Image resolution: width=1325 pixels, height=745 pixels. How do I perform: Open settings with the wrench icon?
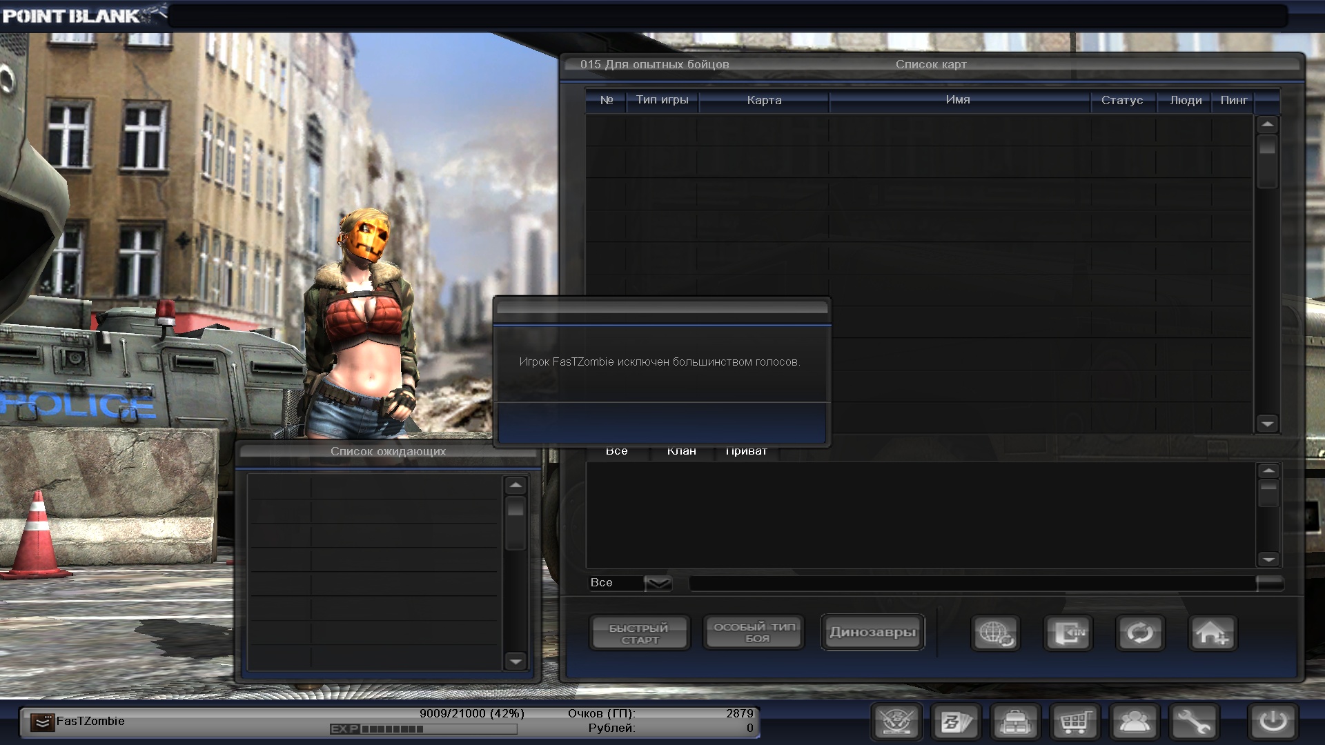[x=1193, y=722]
